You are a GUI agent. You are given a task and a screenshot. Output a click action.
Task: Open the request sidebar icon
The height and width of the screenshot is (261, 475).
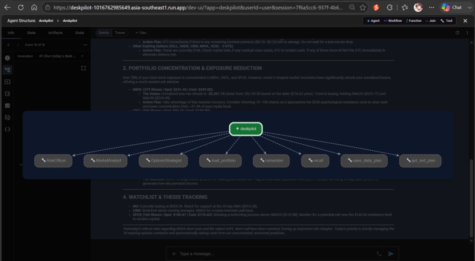click(x=8, y=82)
